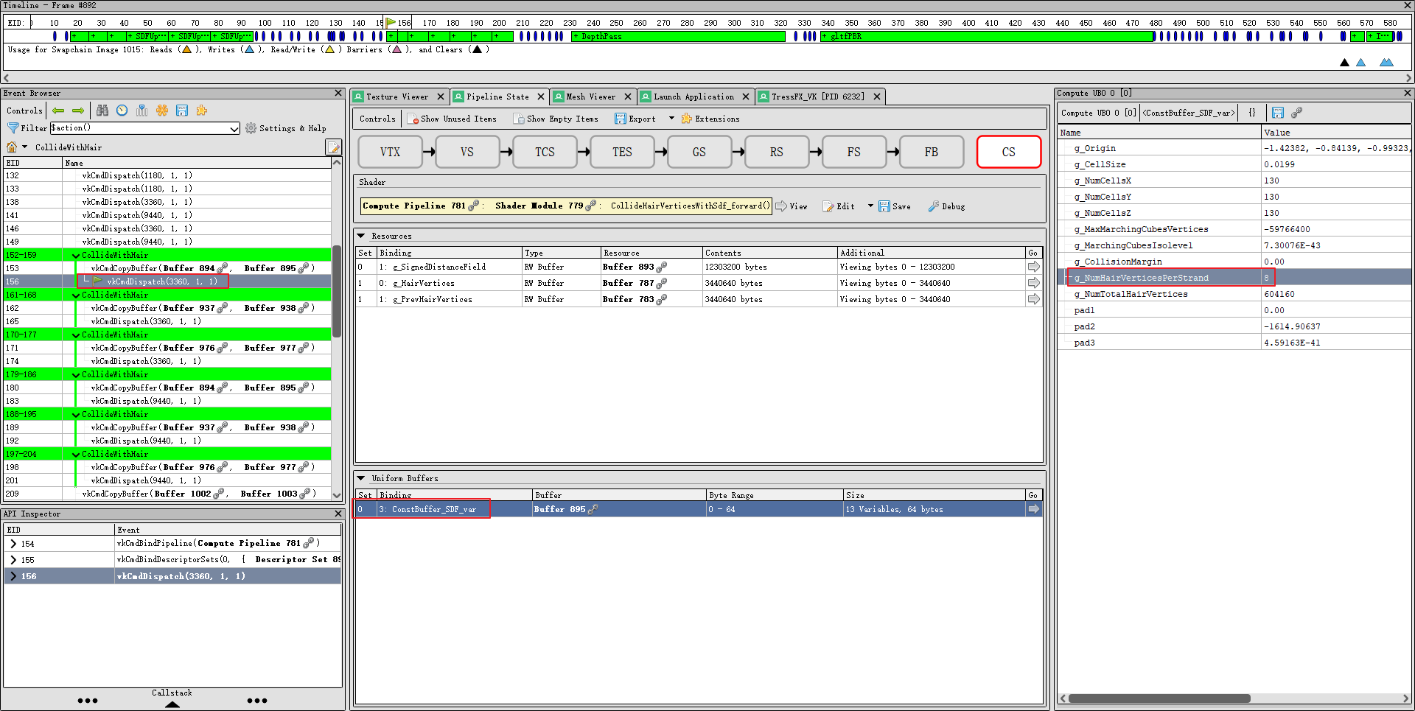Open breadcrumb dropdown arrow beside home
1415x711 pixels.
click(x=24, y=147)
